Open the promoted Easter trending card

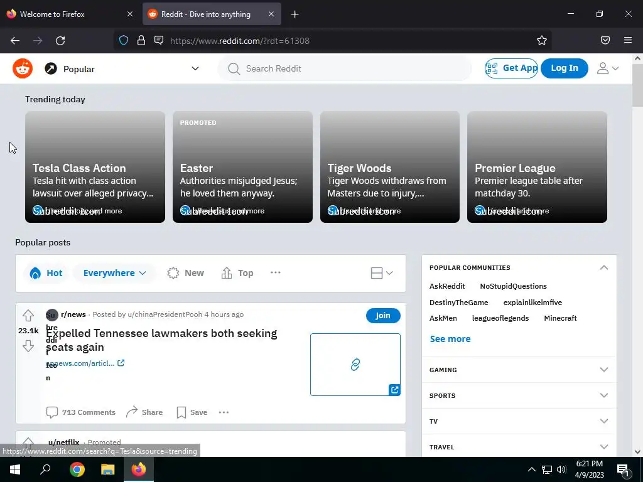(x=243, y=167)
